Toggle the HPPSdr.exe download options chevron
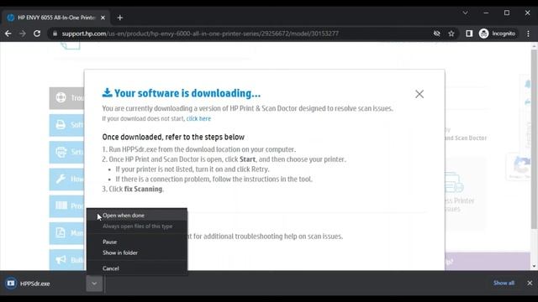The image size is (538, 302). click(94, 284)
